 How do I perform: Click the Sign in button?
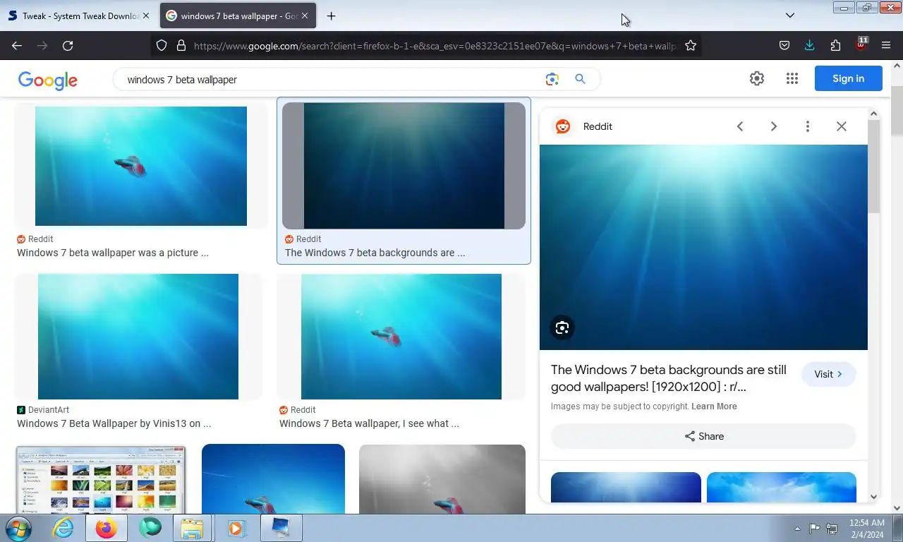(x=848, y=78)
